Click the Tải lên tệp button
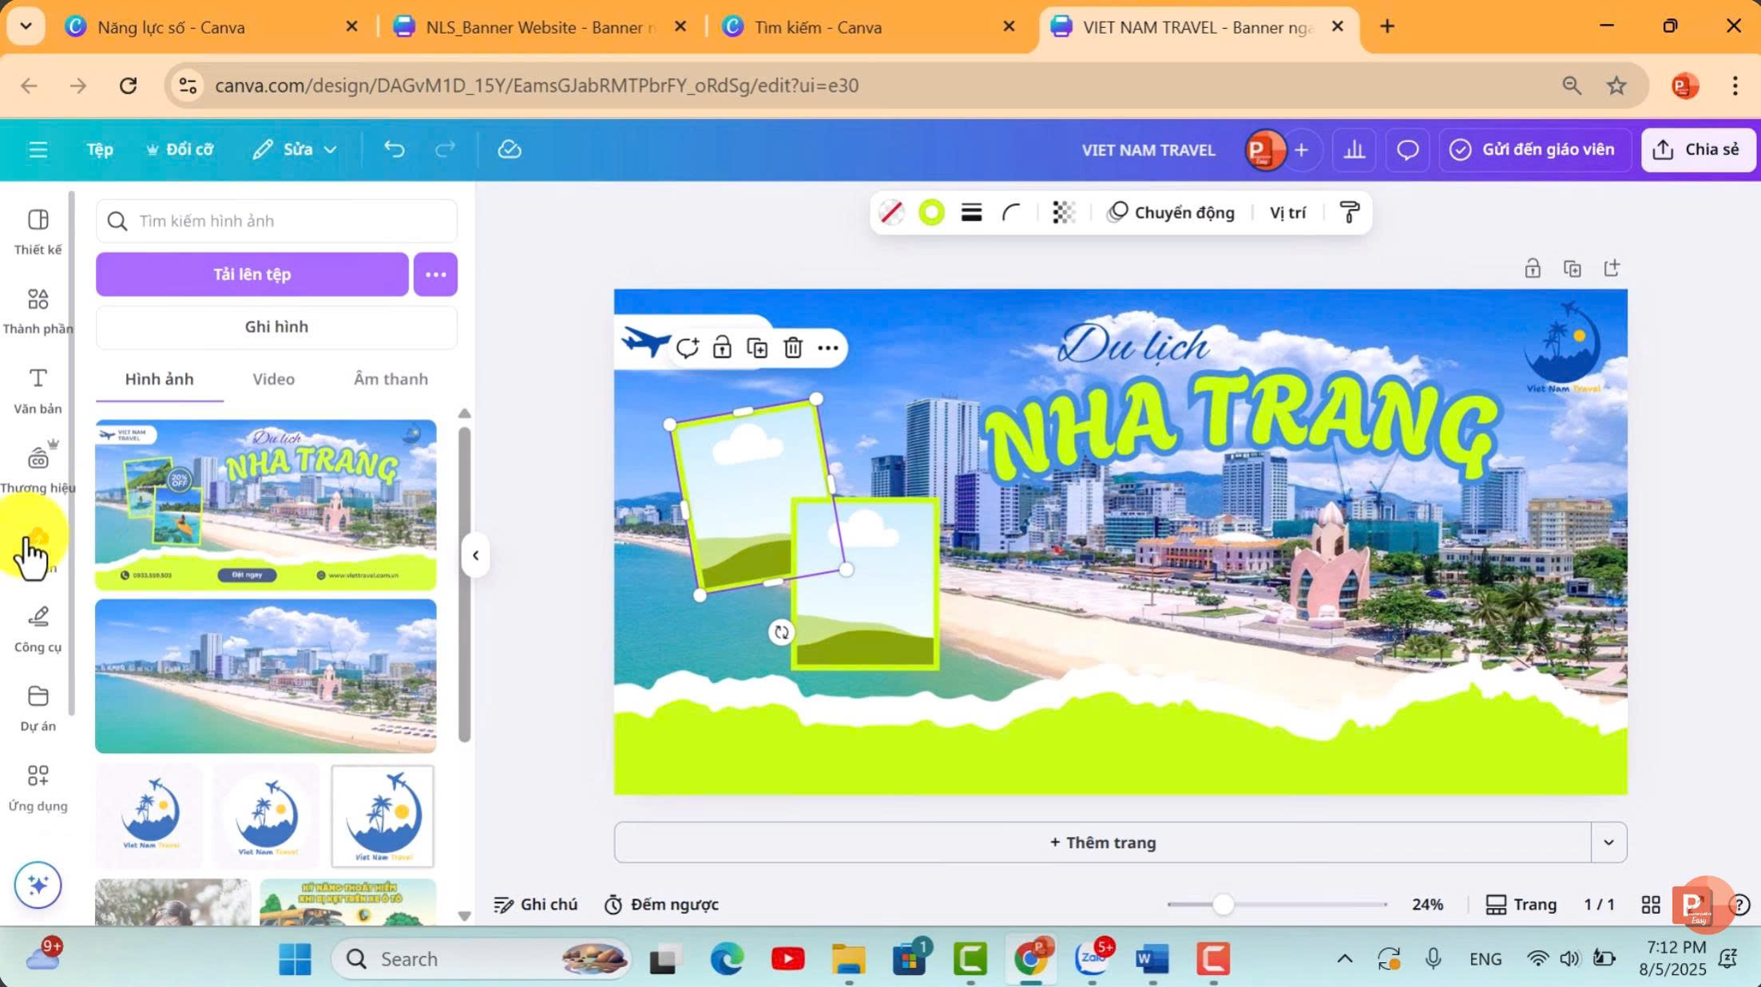Viewport: 1761px width, 987px height. (x=252, y=274)
